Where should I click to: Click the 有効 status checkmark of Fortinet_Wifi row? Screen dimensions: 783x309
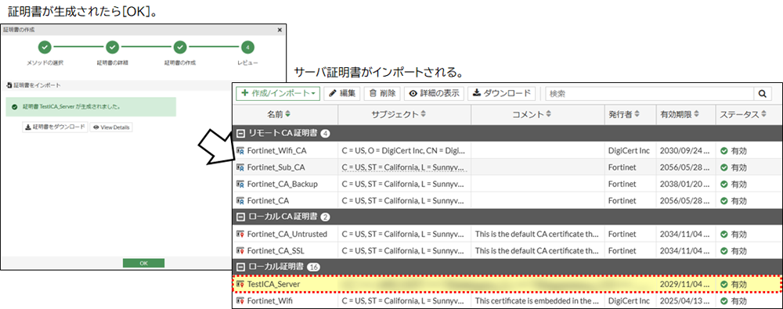724,301
